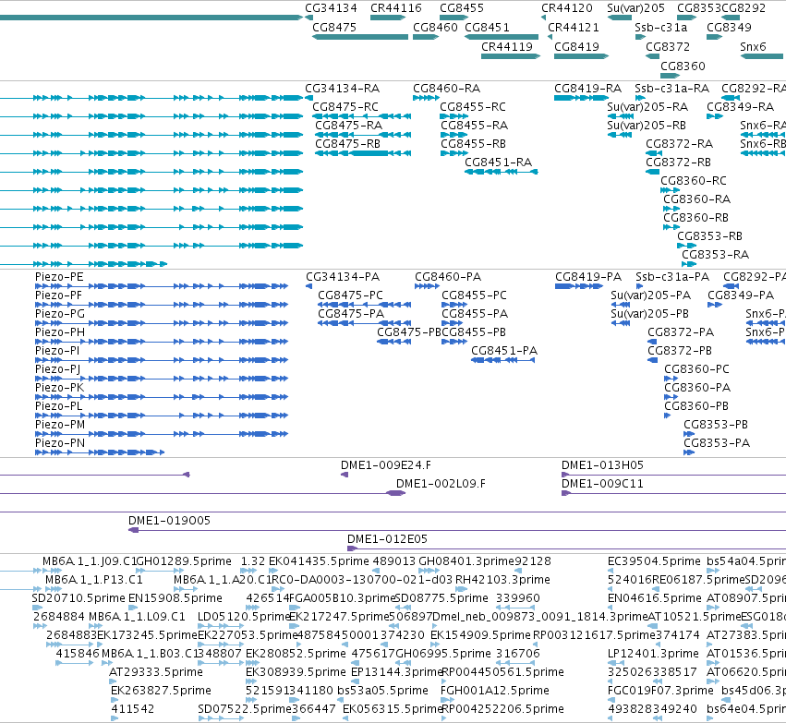
Task: Select protein CG8475-PC
Action: click(x=350, y=295)
